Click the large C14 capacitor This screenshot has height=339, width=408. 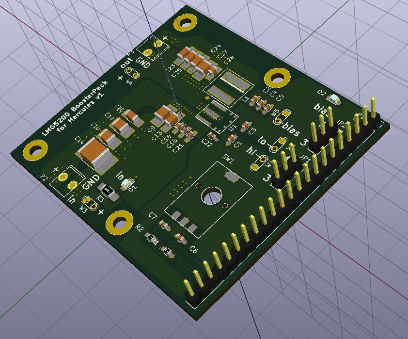[98, 155]
